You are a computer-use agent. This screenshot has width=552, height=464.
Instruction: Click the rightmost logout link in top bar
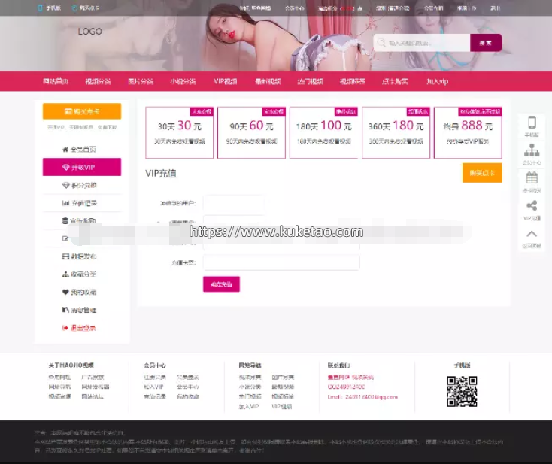[x=496, y=8]
